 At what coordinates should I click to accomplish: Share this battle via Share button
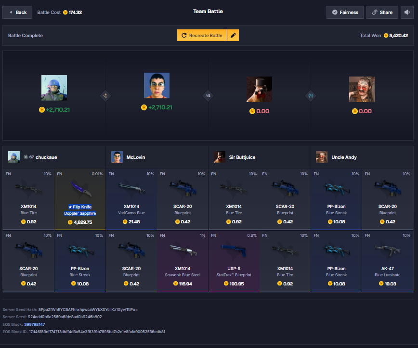[x=382, y=12]
